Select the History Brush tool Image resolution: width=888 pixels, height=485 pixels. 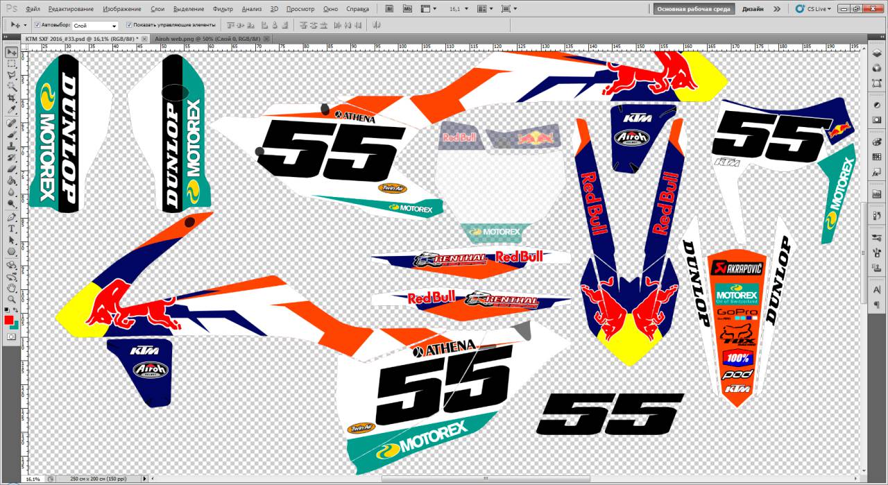click(12, 158)
